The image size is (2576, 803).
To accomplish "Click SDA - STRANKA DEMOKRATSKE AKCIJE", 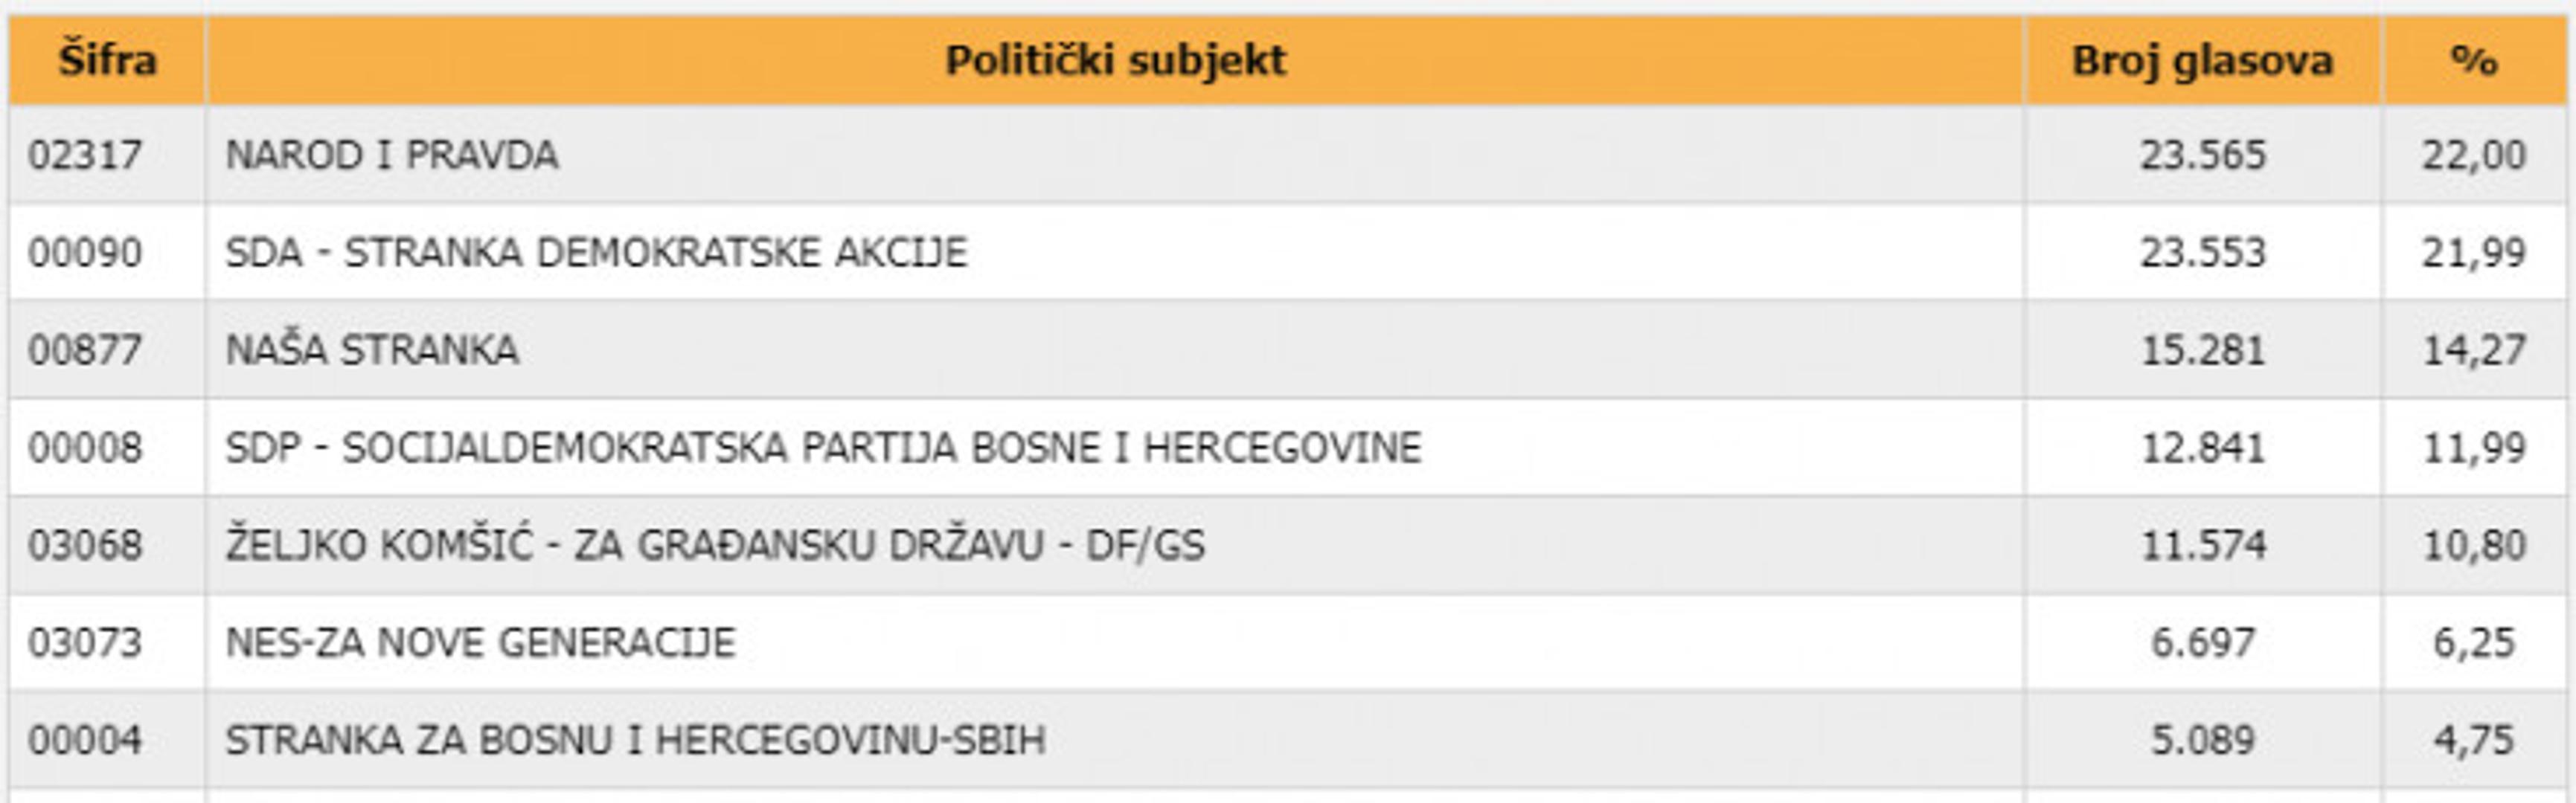I will 596,252.
